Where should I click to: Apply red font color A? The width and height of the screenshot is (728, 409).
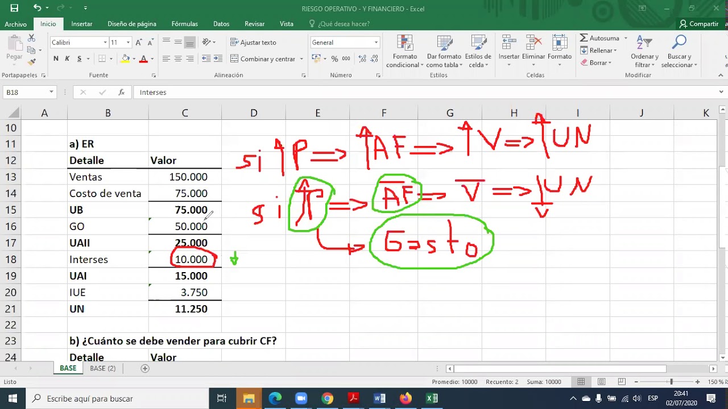143,59
